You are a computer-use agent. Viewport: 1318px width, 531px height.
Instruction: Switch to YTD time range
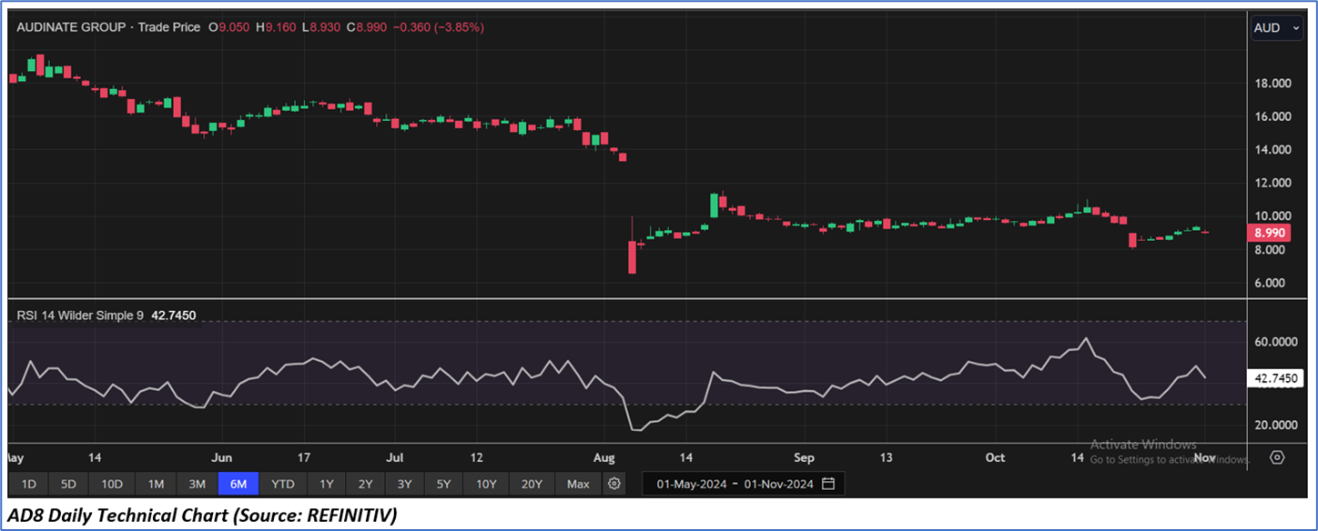pos(283,484)
